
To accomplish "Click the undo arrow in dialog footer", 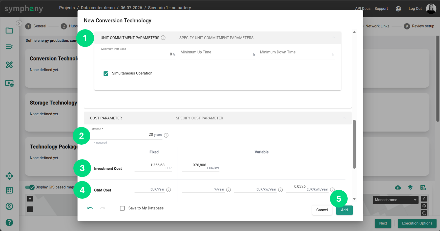I will tap(90, 208).
